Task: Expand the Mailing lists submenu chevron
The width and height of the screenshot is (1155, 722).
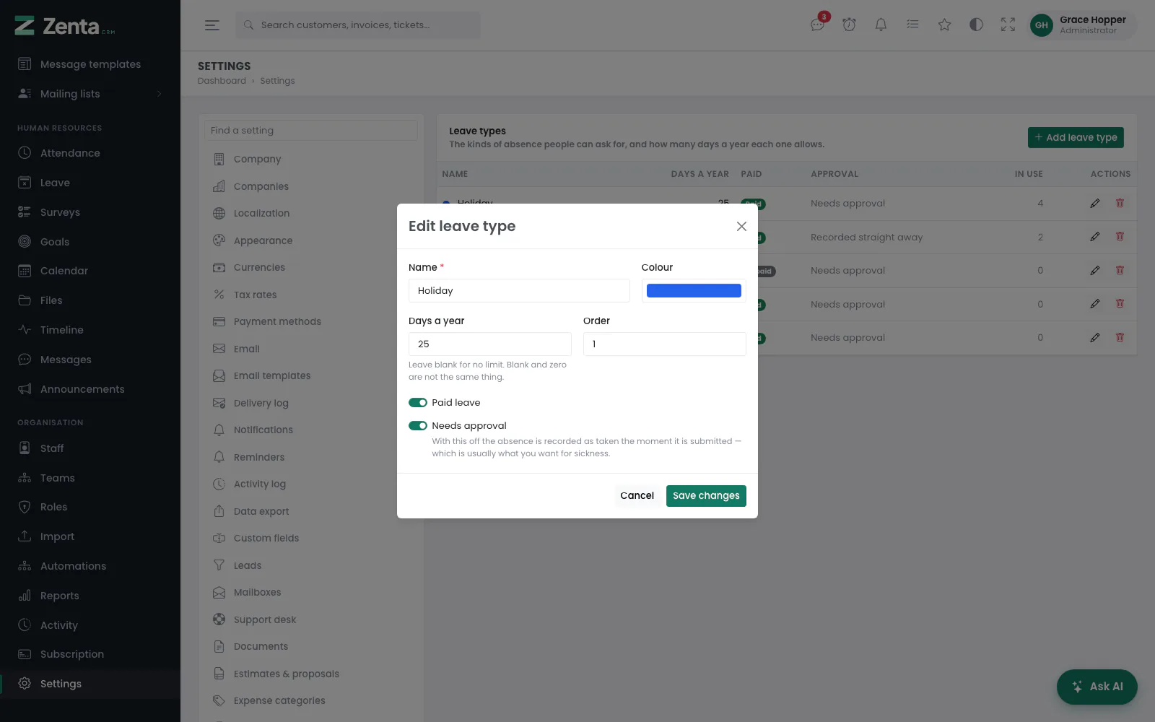Action: 159,94
